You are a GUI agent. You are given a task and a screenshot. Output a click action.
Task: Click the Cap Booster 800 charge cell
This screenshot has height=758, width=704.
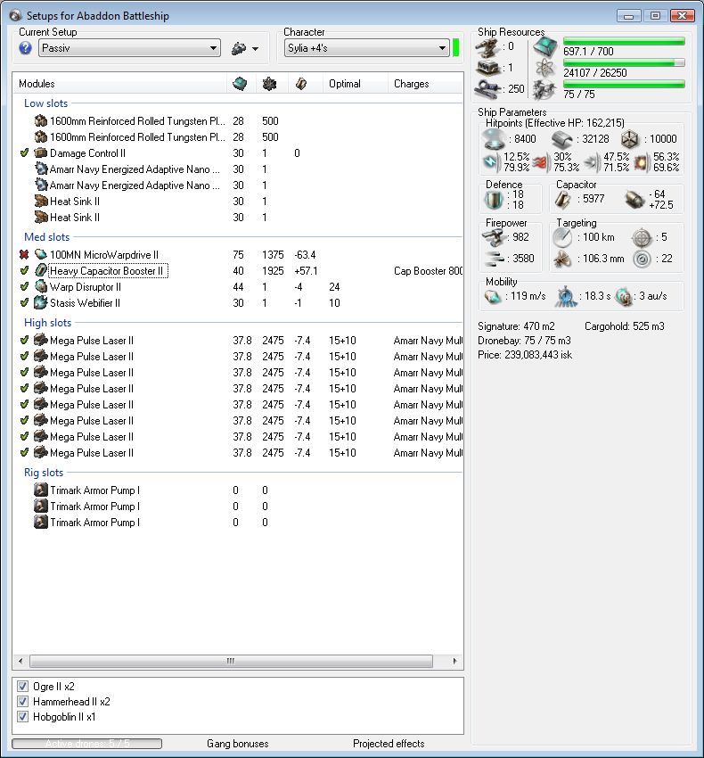click(428, 271)
